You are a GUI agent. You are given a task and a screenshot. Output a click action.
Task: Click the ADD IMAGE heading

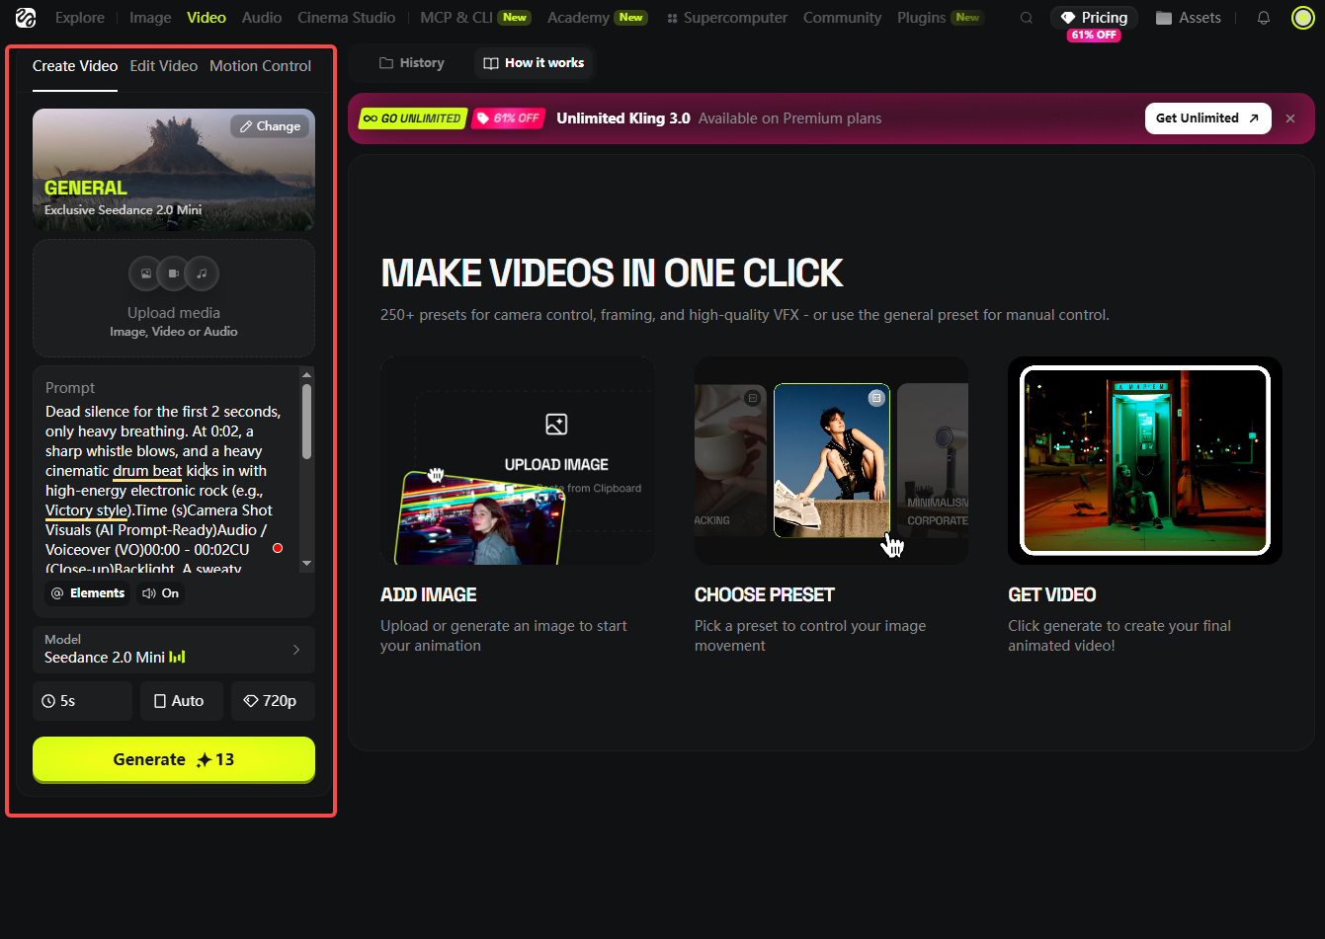pos(429,594)
